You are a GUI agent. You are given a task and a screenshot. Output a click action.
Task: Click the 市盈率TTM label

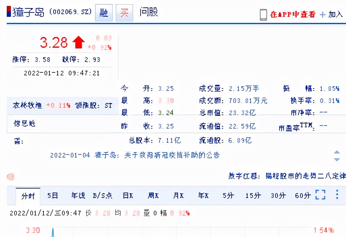(x=297, y=127)
